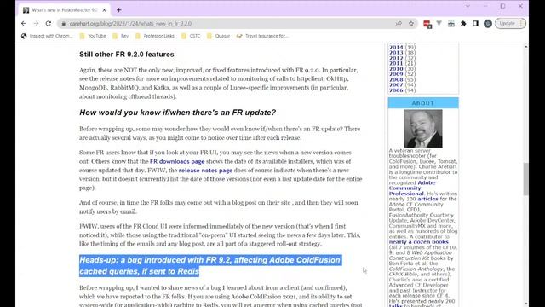
Task: Reload the current page
Action: click(49, 23)
